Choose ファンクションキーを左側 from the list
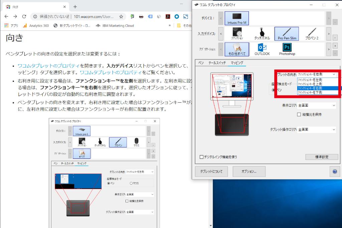 click(318, 80)
